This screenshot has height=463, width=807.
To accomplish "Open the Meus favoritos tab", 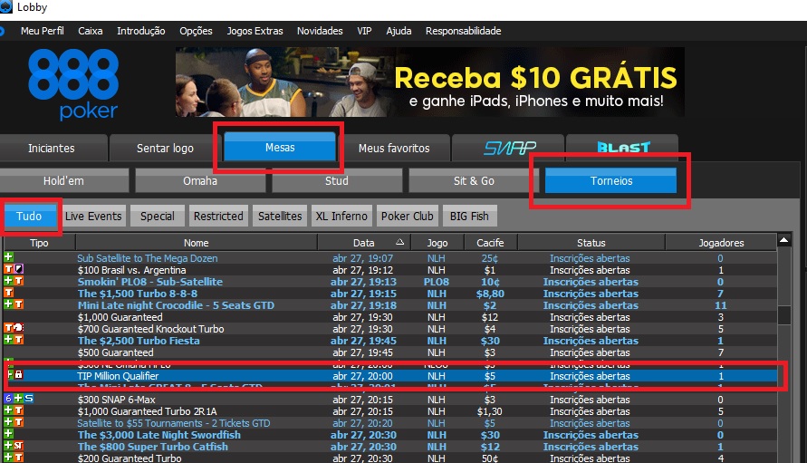I will tap(394, 149).
